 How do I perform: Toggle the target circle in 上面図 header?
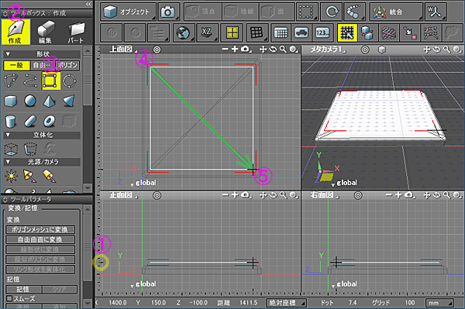pos(157,50)
